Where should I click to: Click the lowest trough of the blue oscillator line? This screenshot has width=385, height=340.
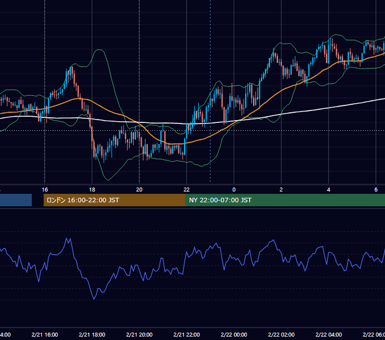94,299
